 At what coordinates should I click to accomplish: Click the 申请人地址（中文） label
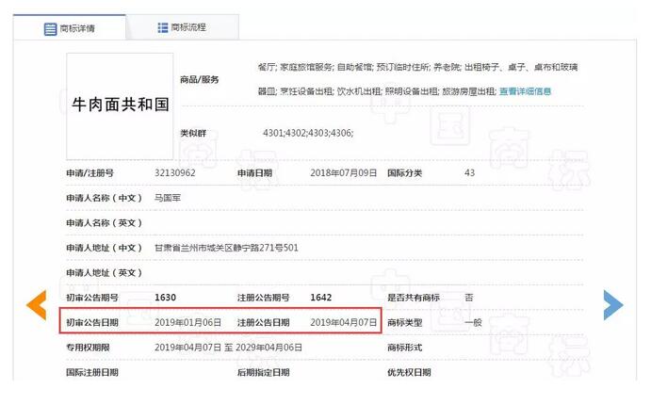click(x=105, y=248)
